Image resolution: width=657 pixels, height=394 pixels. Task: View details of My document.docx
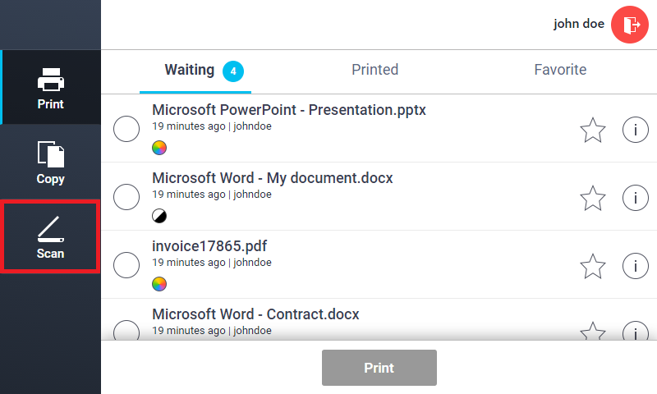(x=635, y=198)
